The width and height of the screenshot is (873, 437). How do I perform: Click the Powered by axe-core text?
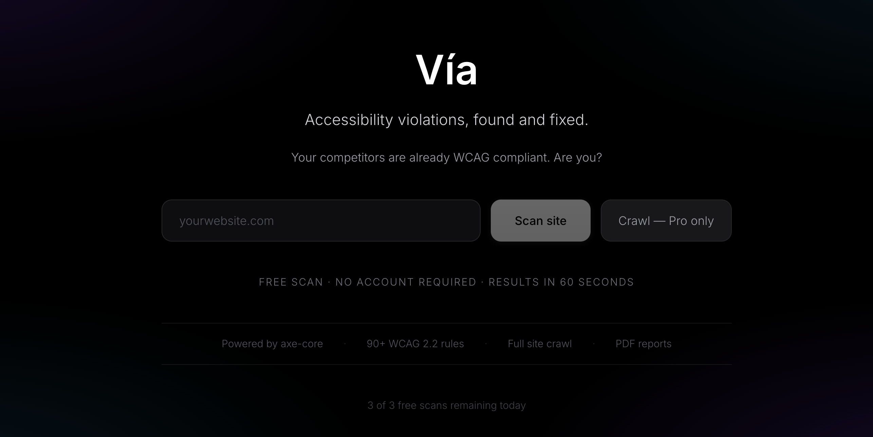point(272,344)
